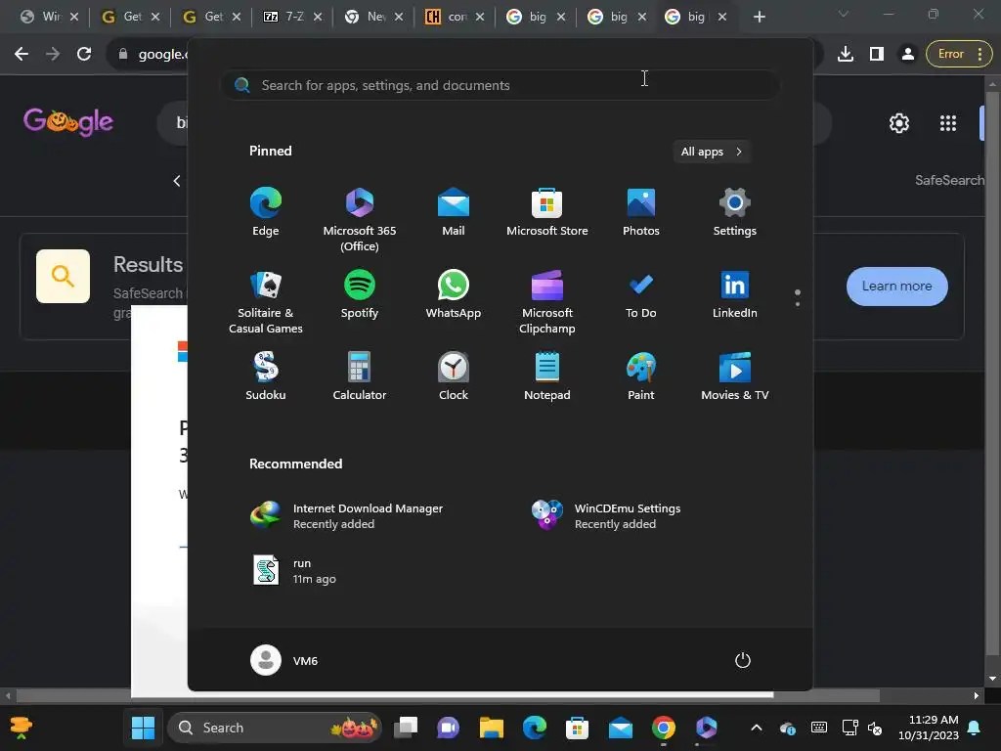The height and width of the screenshot is (751, 1001).
Task: Launch the To Do app
Action: tap(641, 294)
